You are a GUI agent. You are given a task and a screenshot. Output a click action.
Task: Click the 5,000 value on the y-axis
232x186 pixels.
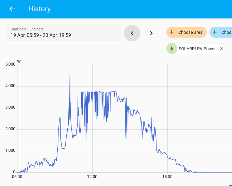10,64
